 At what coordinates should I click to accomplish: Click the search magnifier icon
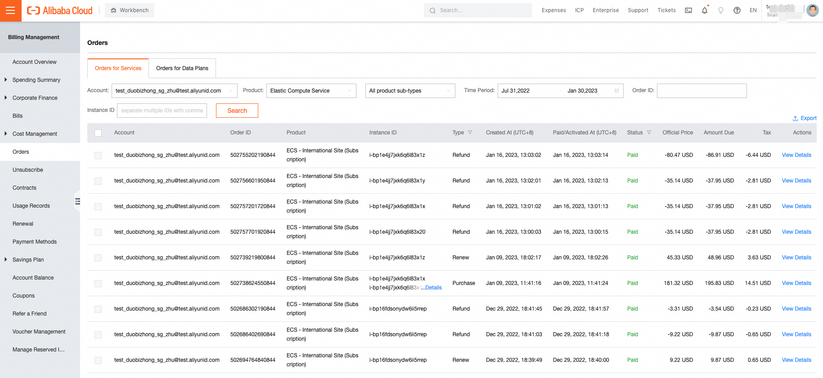(x=432, y=10)
